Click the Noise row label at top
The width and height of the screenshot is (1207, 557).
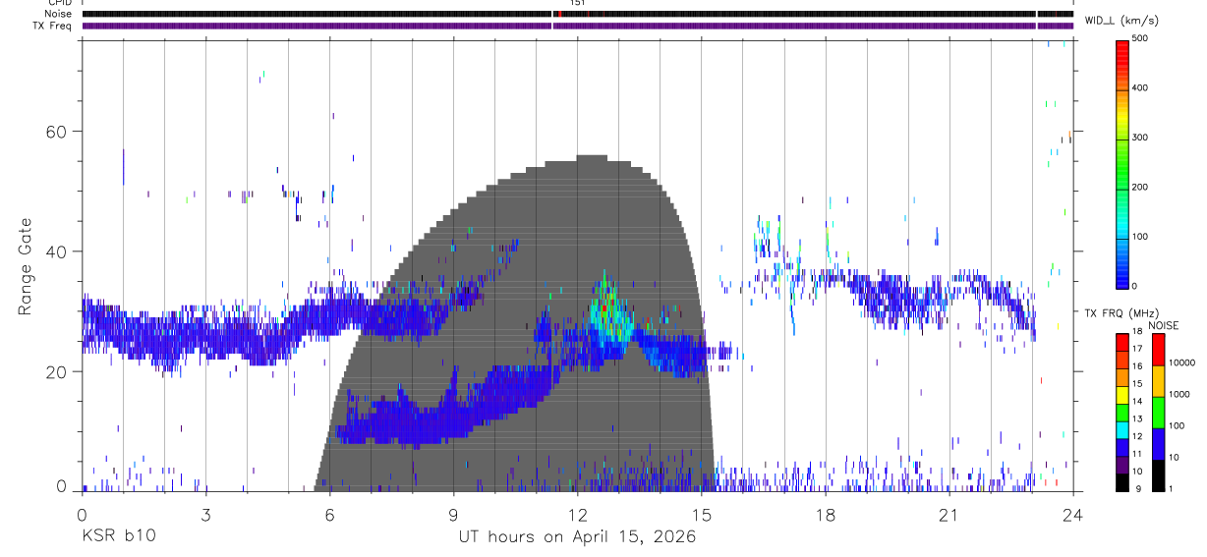(58, 14)
